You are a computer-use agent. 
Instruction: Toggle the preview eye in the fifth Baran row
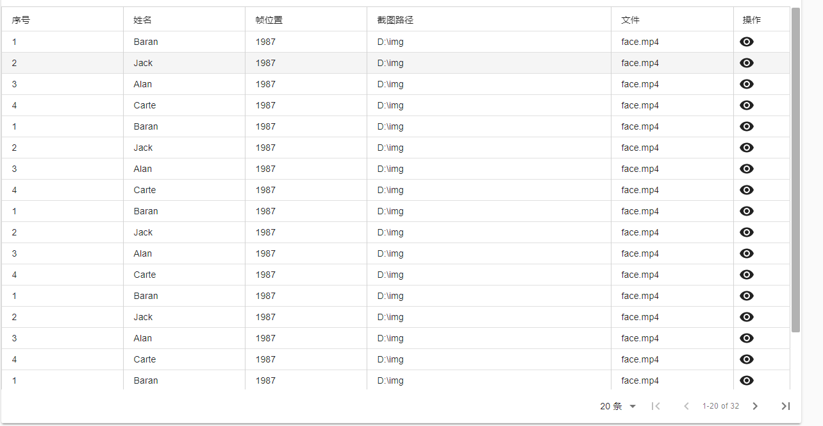pyautogui.click(x=746, y=126)
